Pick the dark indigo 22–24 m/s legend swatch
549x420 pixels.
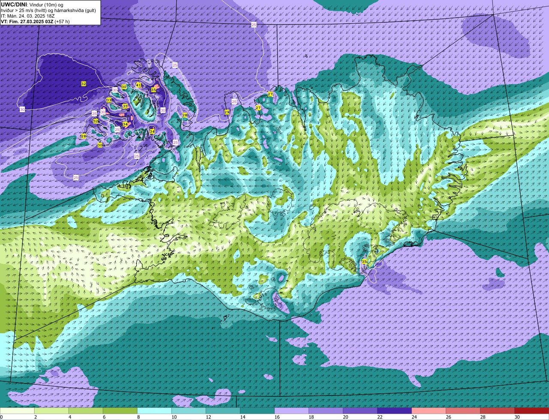[395, 411]
